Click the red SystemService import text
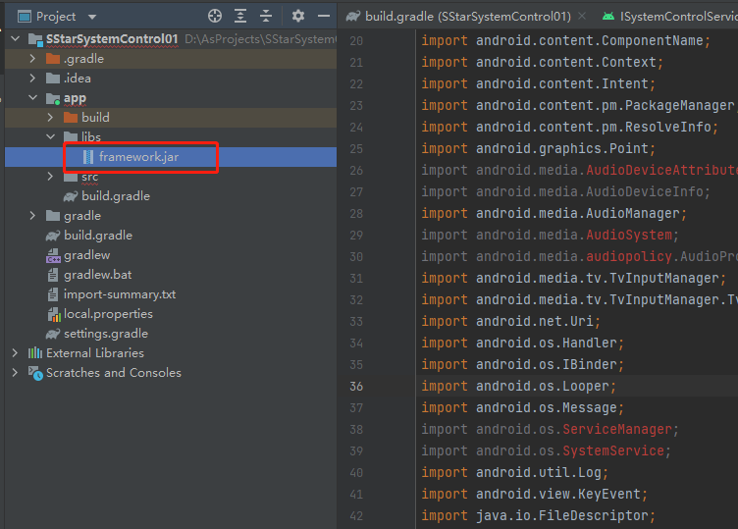 [x=613, y=450]
